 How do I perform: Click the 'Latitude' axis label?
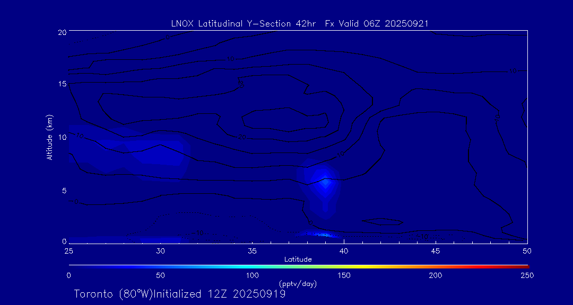click(x=298, y=260)
